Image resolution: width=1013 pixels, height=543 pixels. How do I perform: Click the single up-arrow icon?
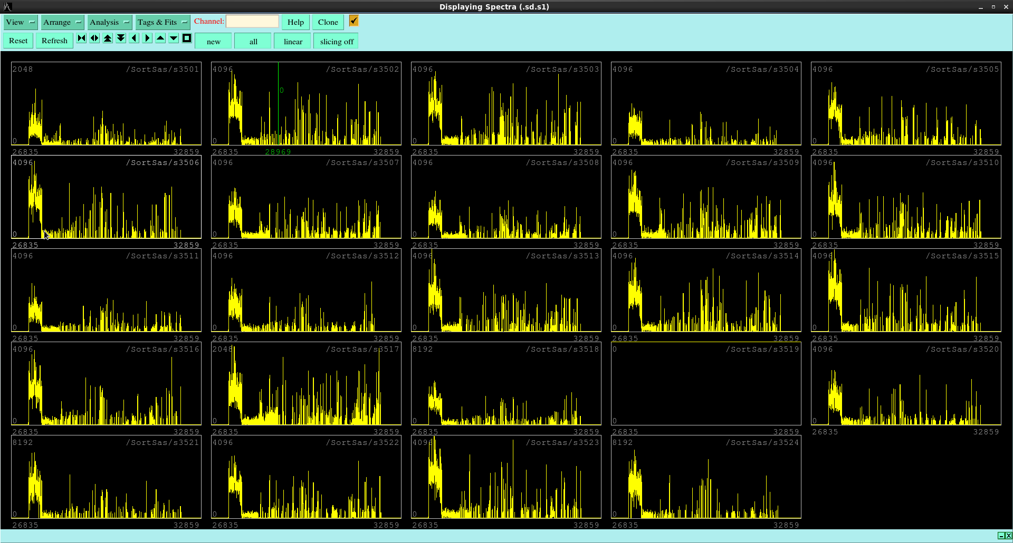[160, 38]
